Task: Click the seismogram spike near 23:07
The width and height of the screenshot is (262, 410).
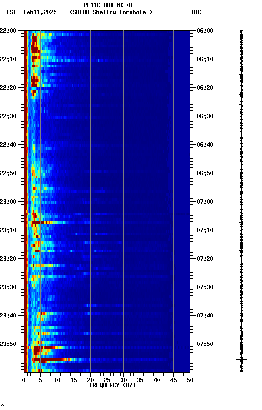Action: click(241, 222)
